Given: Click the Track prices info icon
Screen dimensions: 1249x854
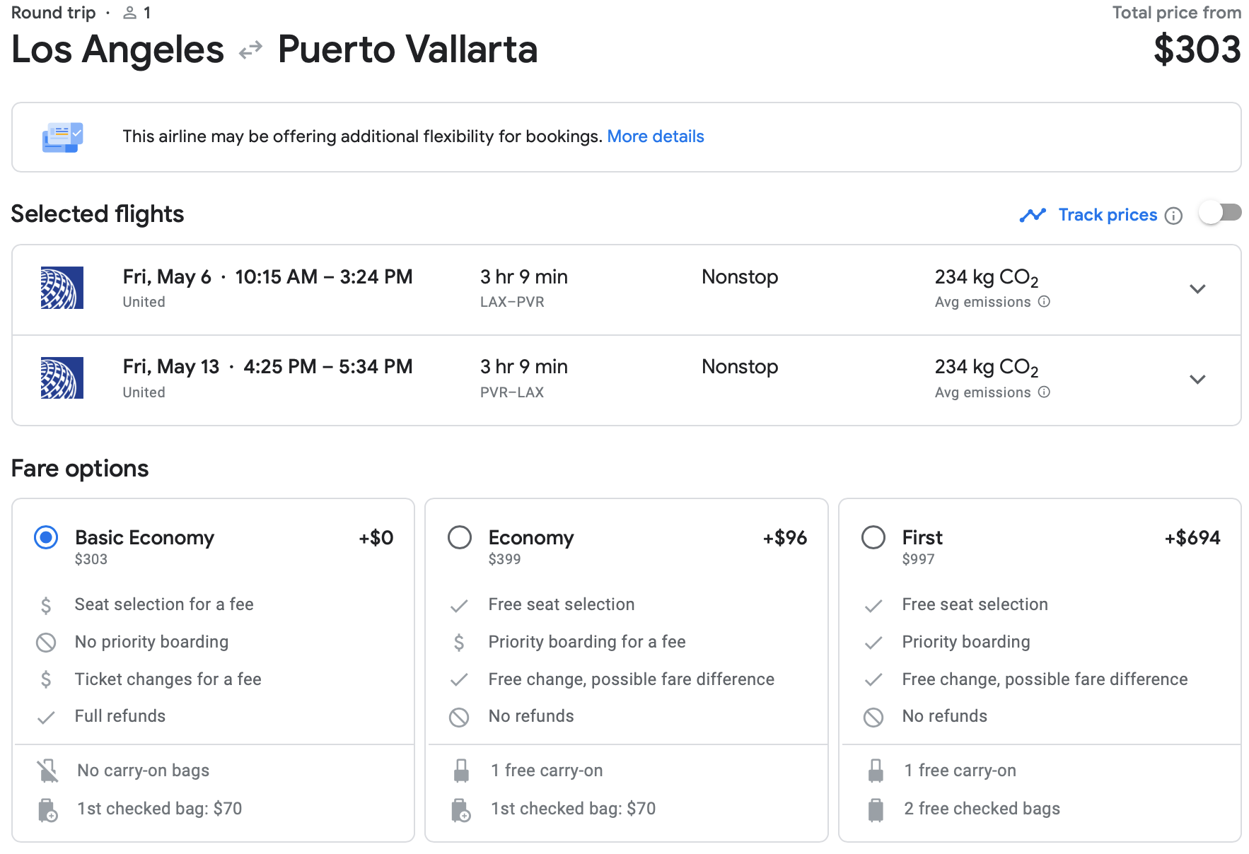Looking at the screenshot, I should click(1173, 216).
